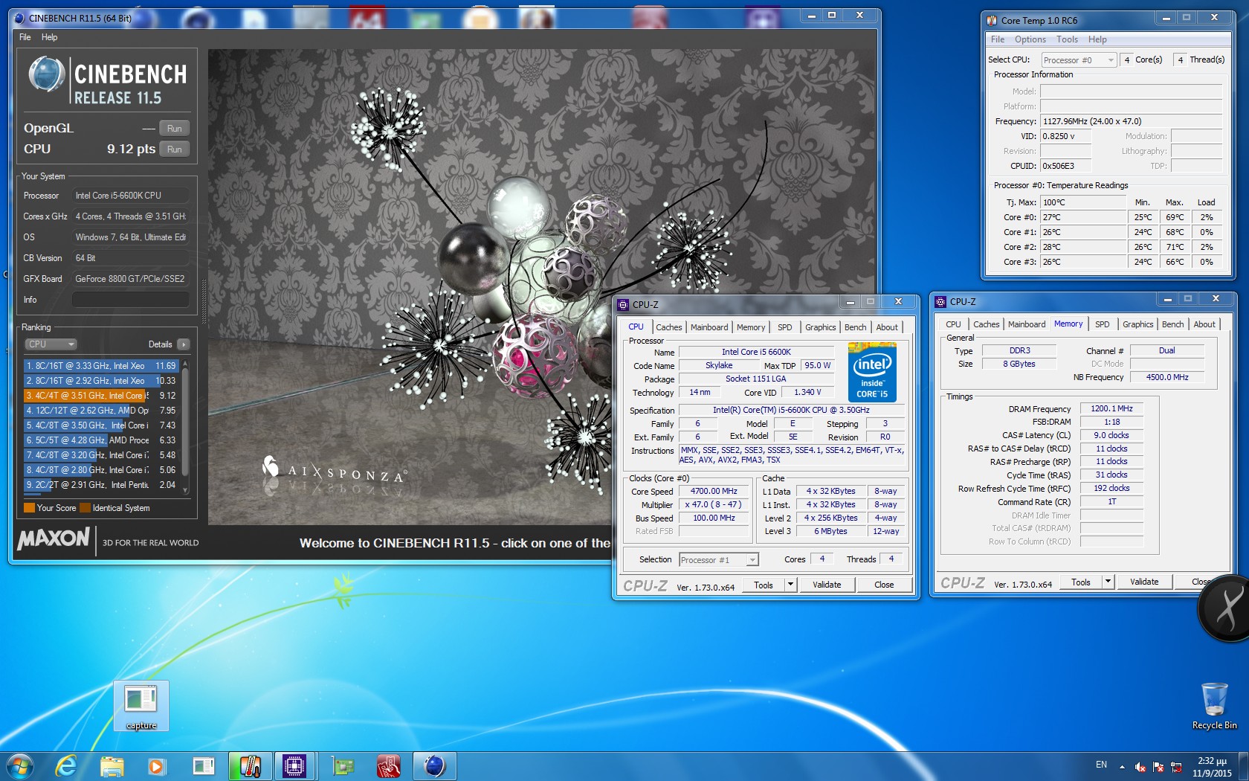Open Core Temp from the taskbar thermometer icon
Screen dimensions: 1249x781
[x=250, y=765]
